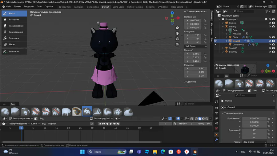Switch to the Scripting workspace tab
This screenshot has width=277, height=156.
point(150,7)
